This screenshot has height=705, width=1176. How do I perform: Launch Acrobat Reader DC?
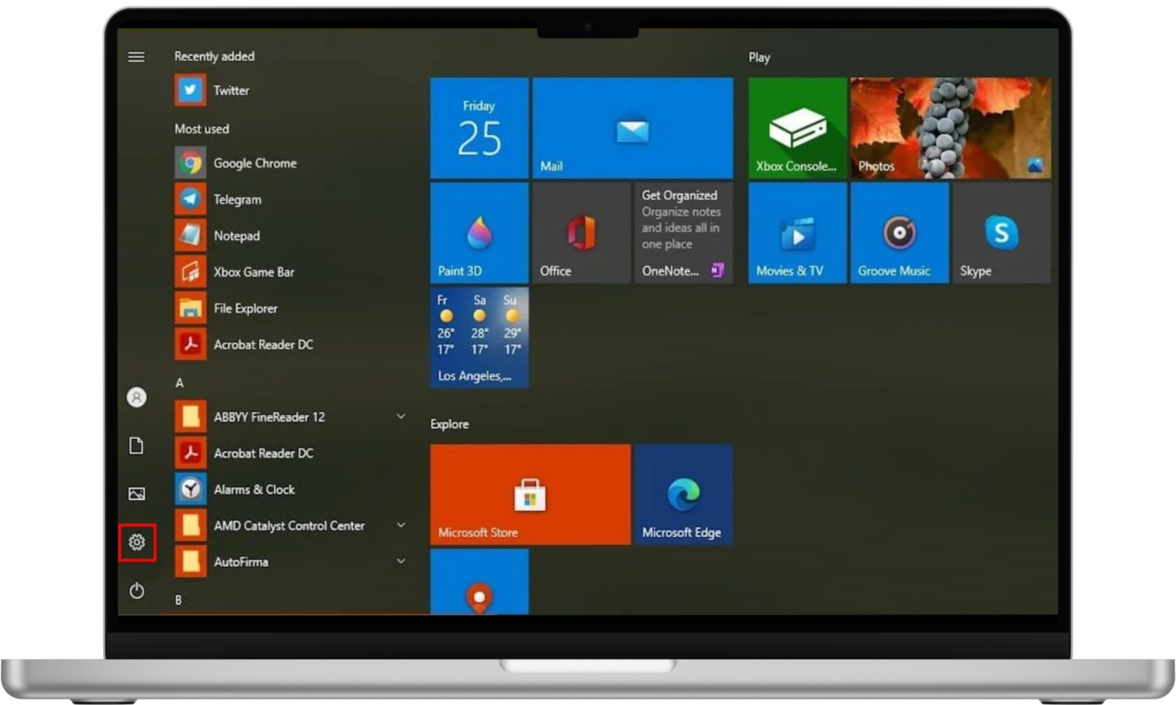click(x=263, y=345)
